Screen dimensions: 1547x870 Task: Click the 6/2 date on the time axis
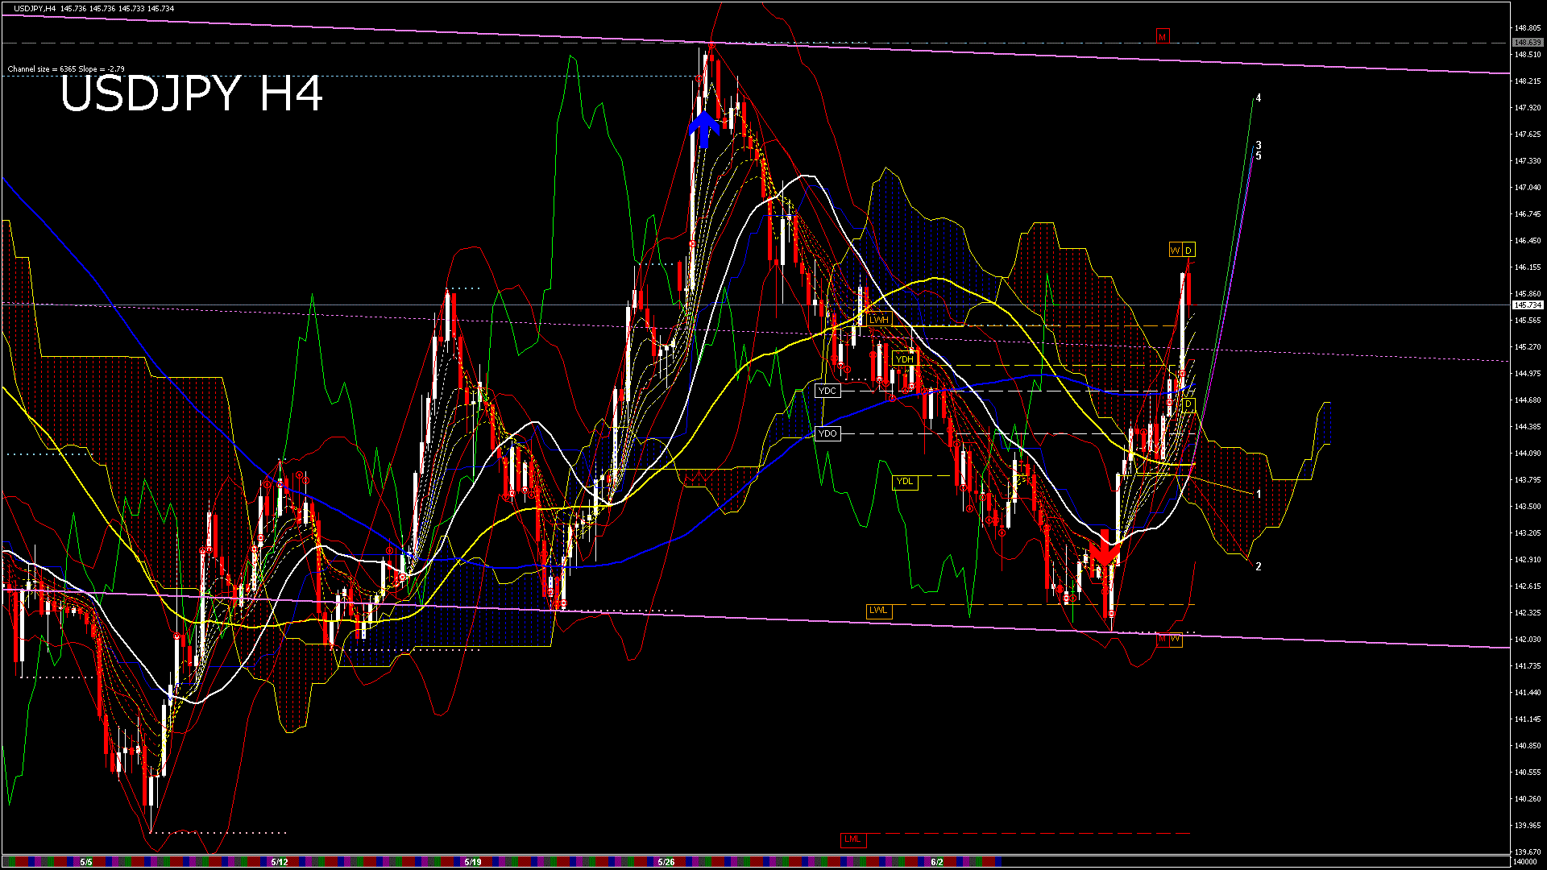tap(937, 862)
